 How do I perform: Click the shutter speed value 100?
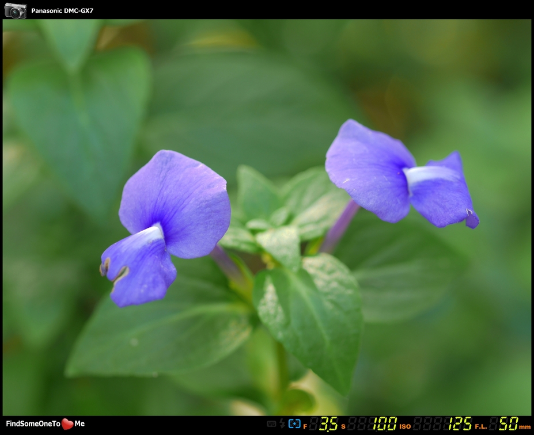(385, 423)
